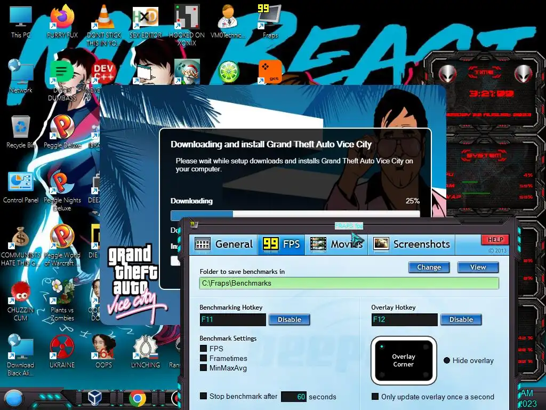The height and width of the screenshot is (410, 546).
Task: Check Stop benchmark after seconds option
Action: 204,396
